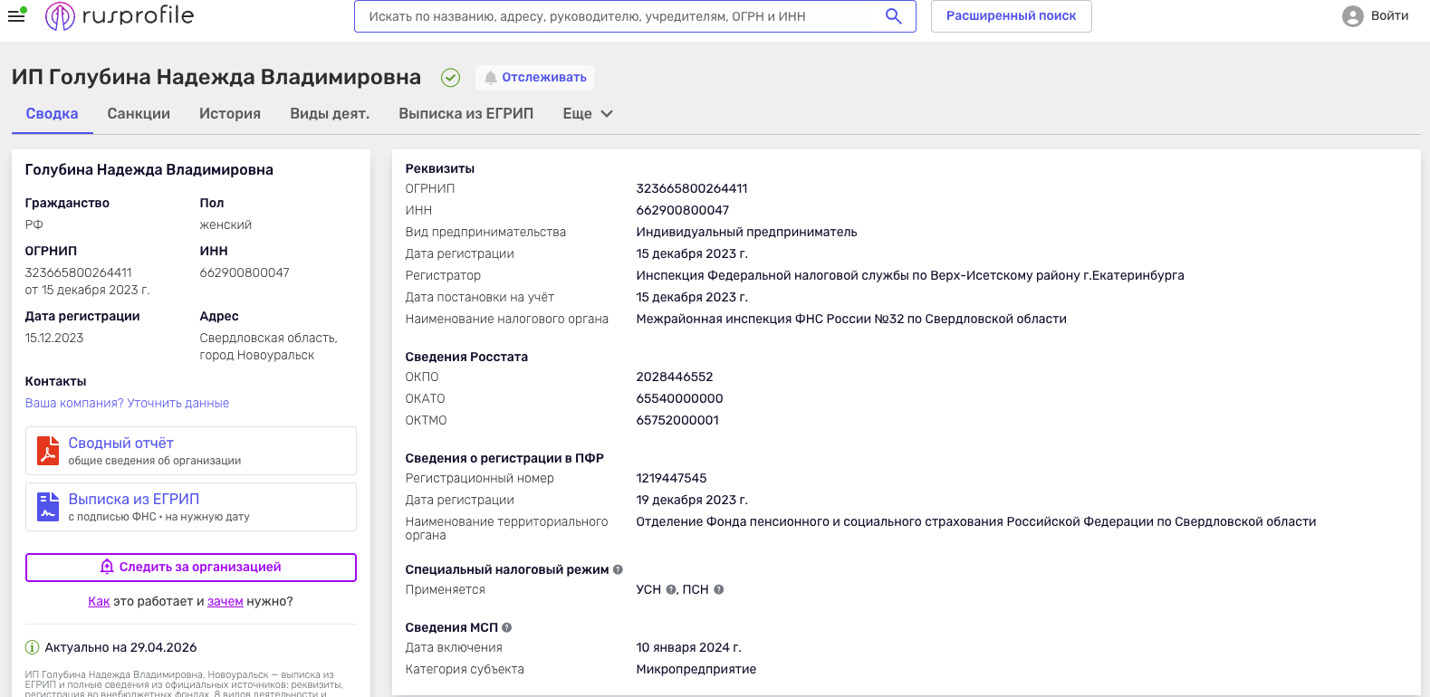Viewport: 1430px width, 697px height.
Task: Open the Выписка из ЕГРИП report link
Action: (x=134, y=499)
